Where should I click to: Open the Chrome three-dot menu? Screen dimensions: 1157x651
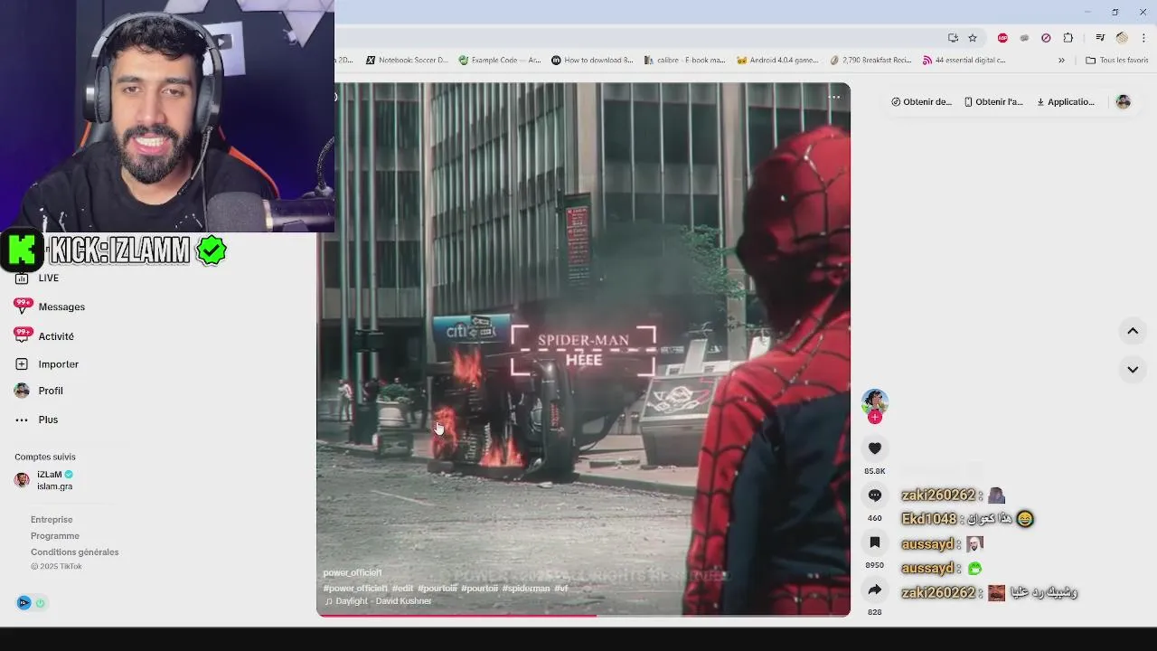tap(1143, 38)
